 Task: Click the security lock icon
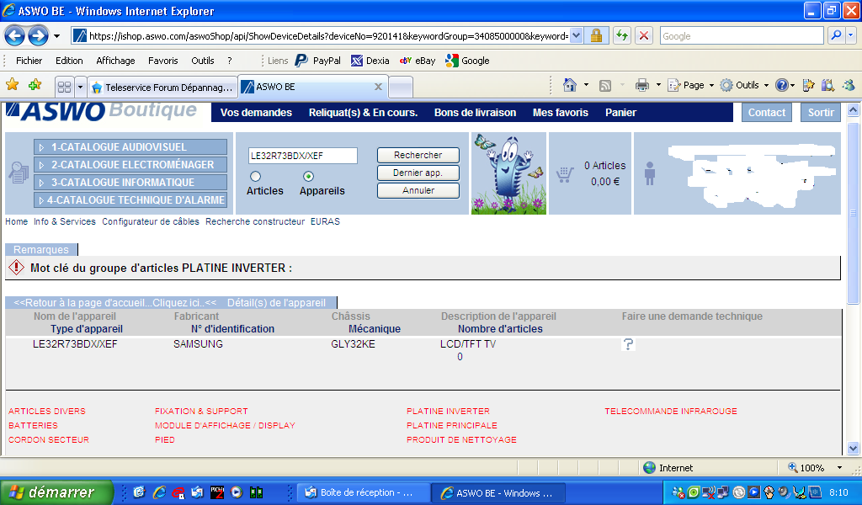point(596,36)
